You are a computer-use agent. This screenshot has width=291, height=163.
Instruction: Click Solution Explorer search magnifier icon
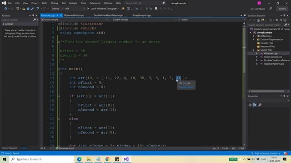[286, 25]
